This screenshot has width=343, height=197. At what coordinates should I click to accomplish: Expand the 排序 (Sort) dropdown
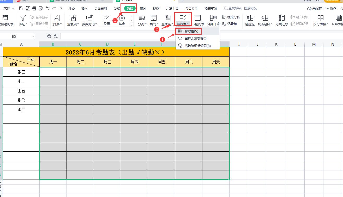pyautogui.click(x=57, y=24)
